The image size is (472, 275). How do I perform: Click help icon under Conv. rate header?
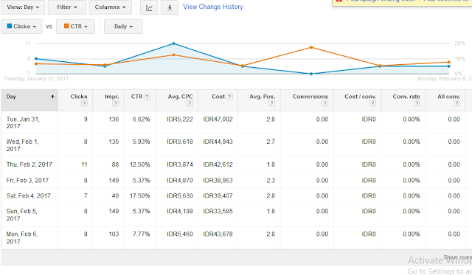click(417, 103)
